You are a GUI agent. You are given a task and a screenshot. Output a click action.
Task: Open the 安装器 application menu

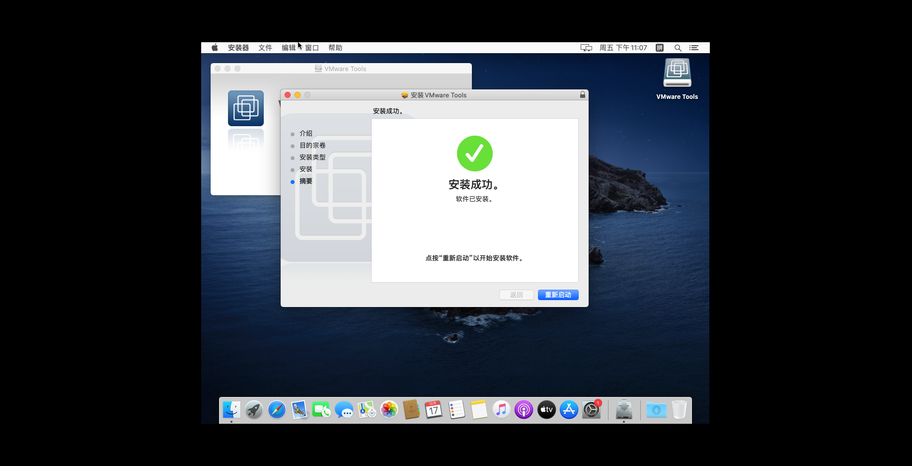(238, 48)
